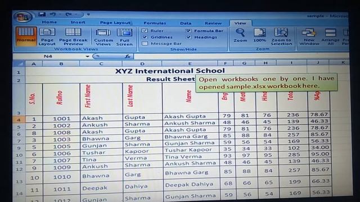Click the Tina Verma name cell

pos(191,157)
